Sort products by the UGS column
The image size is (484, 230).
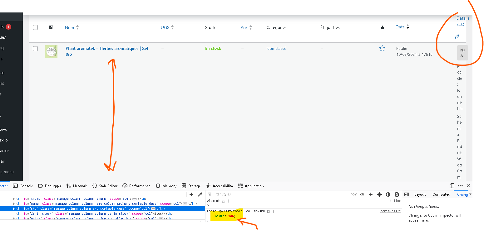pos(165,27)
